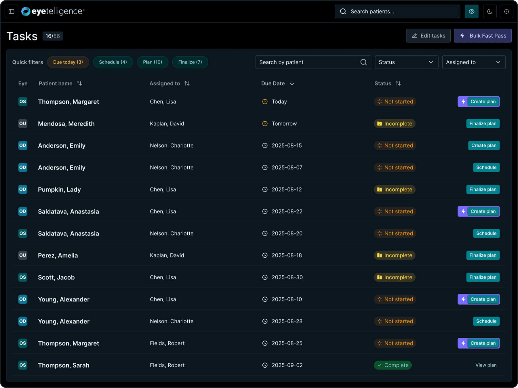
Task: Click the OU eye badge for Perez, Amelia
Action: 23,255
